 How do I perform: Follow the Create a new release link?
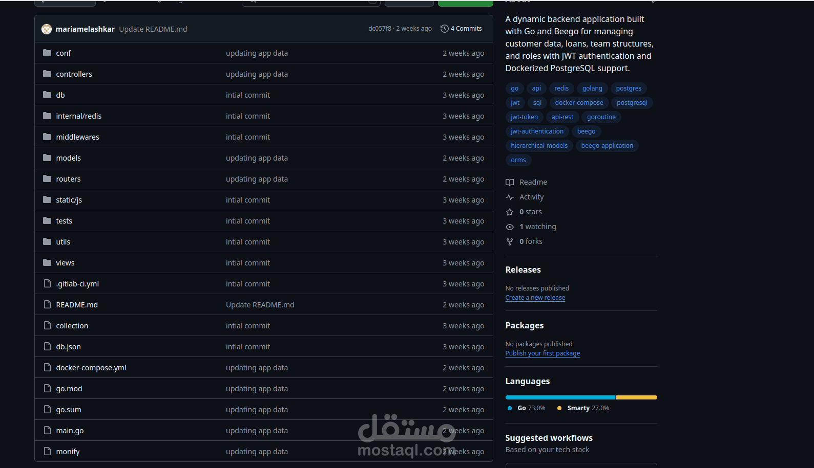tap(535, 298)
